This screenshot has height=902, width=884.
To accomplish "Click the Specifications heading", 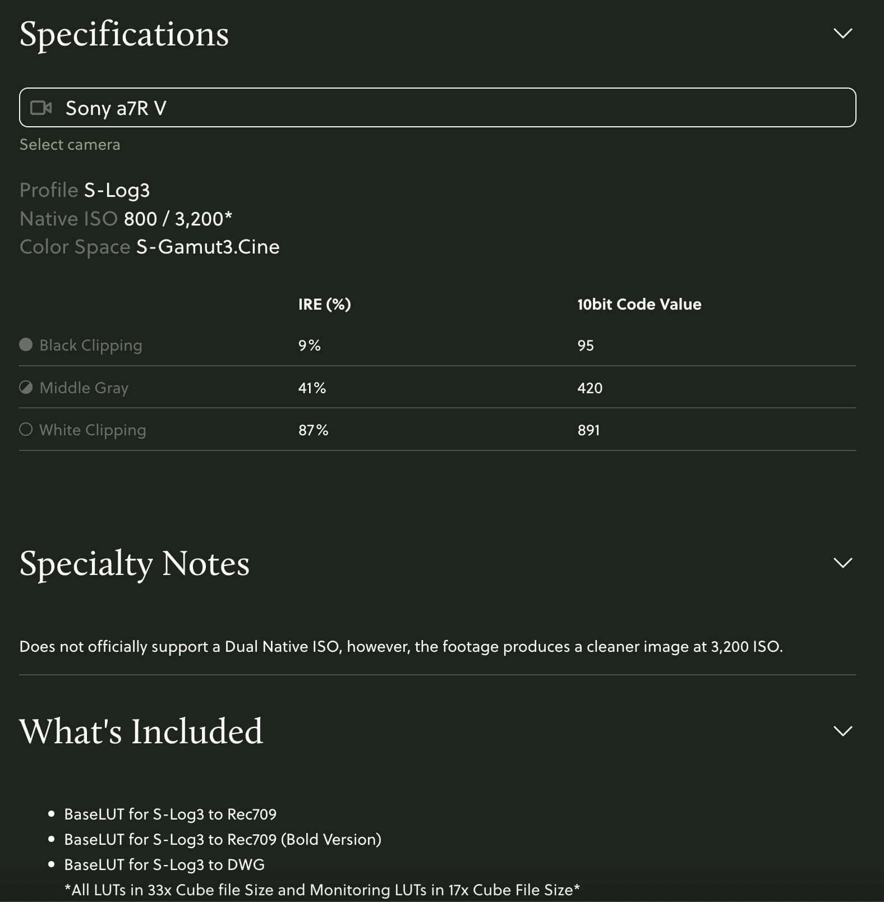I will point(124,34).
